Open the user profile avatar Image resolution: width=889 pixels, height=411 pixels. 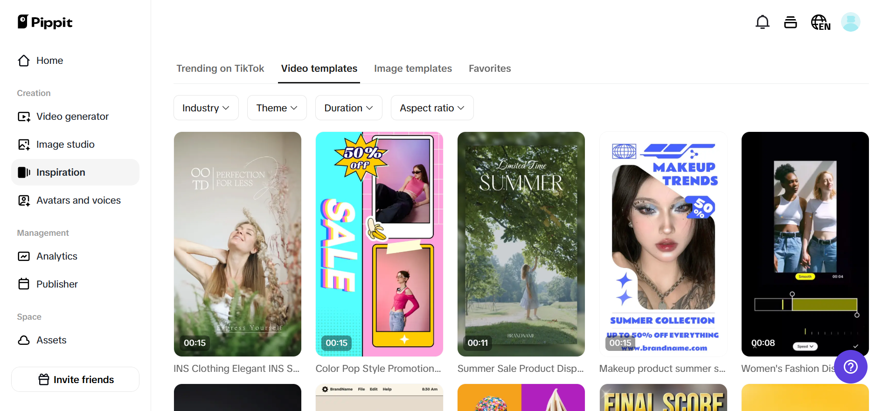(x=851, y=22)
